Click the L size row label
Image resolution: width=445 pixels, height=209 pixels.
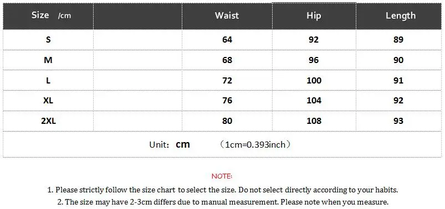[x=48, y=80]
